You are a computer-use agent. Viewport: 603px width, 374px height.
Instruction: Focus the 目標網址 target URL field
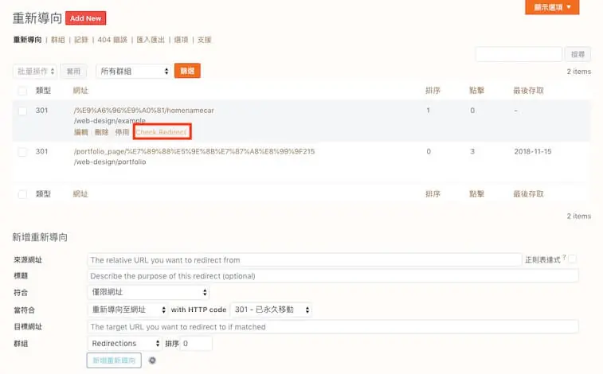tap(333, 327)
